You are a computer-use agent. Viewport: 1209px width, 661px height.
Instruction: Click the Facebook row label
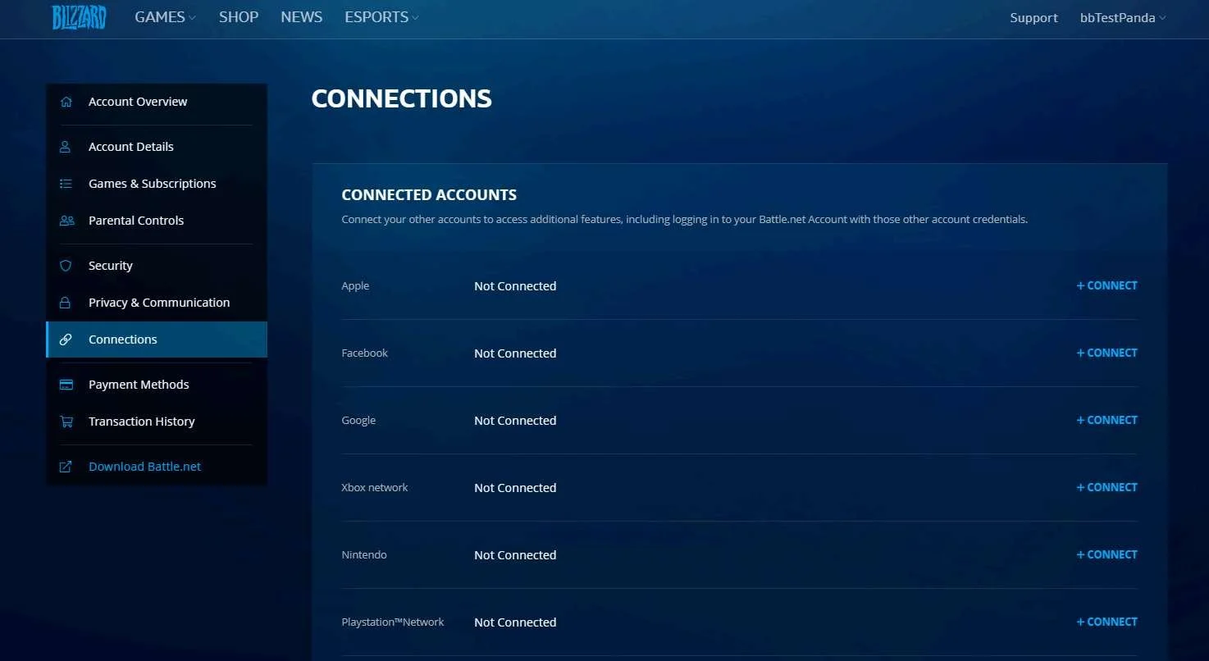365,353
